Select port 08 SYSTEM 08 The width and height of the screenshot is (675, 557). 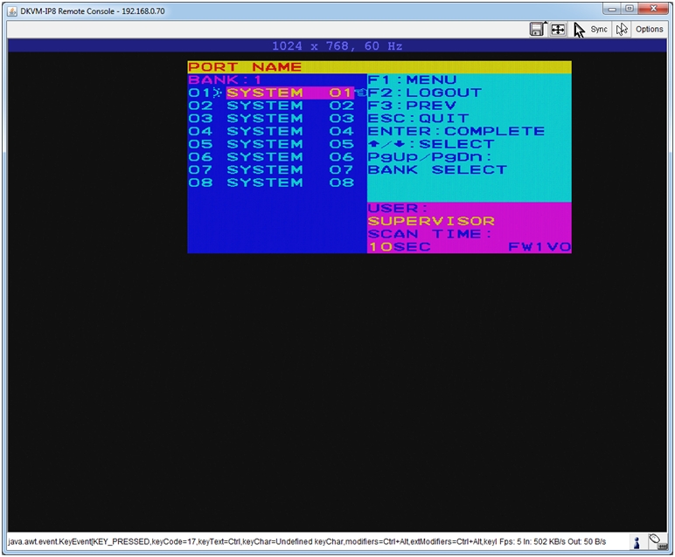(271, 183)
